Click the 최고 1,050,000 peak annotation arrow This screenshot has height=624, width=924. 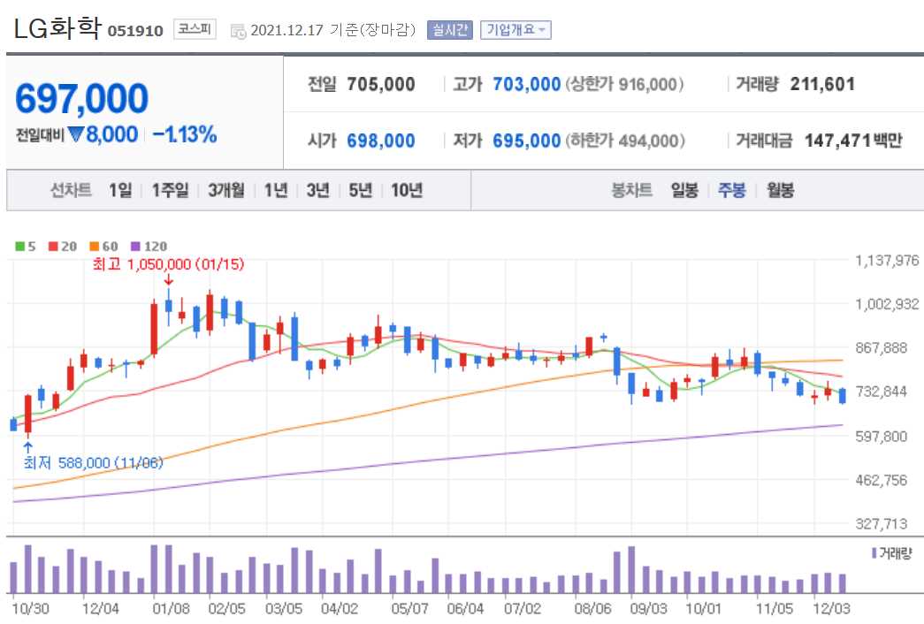168,278
